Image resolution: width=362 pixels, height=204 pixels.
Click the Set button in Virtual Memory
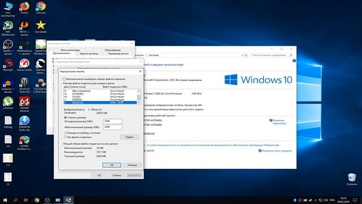click(x=130, y=137)
